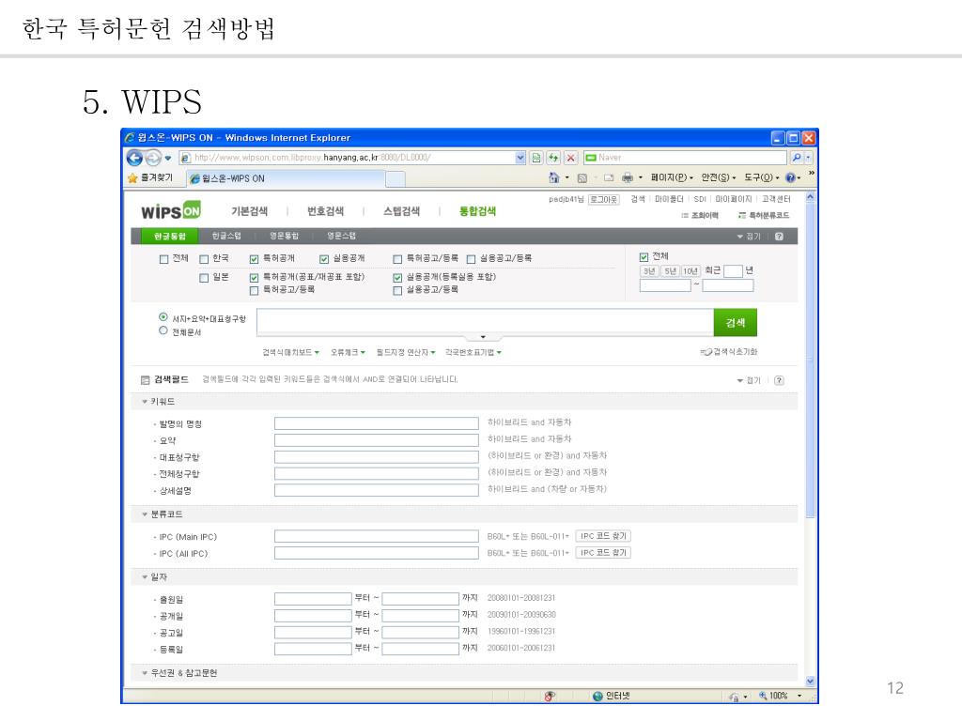Open the 오류체크 dropdown
The image size is (962, 721).
pos(348,353)
